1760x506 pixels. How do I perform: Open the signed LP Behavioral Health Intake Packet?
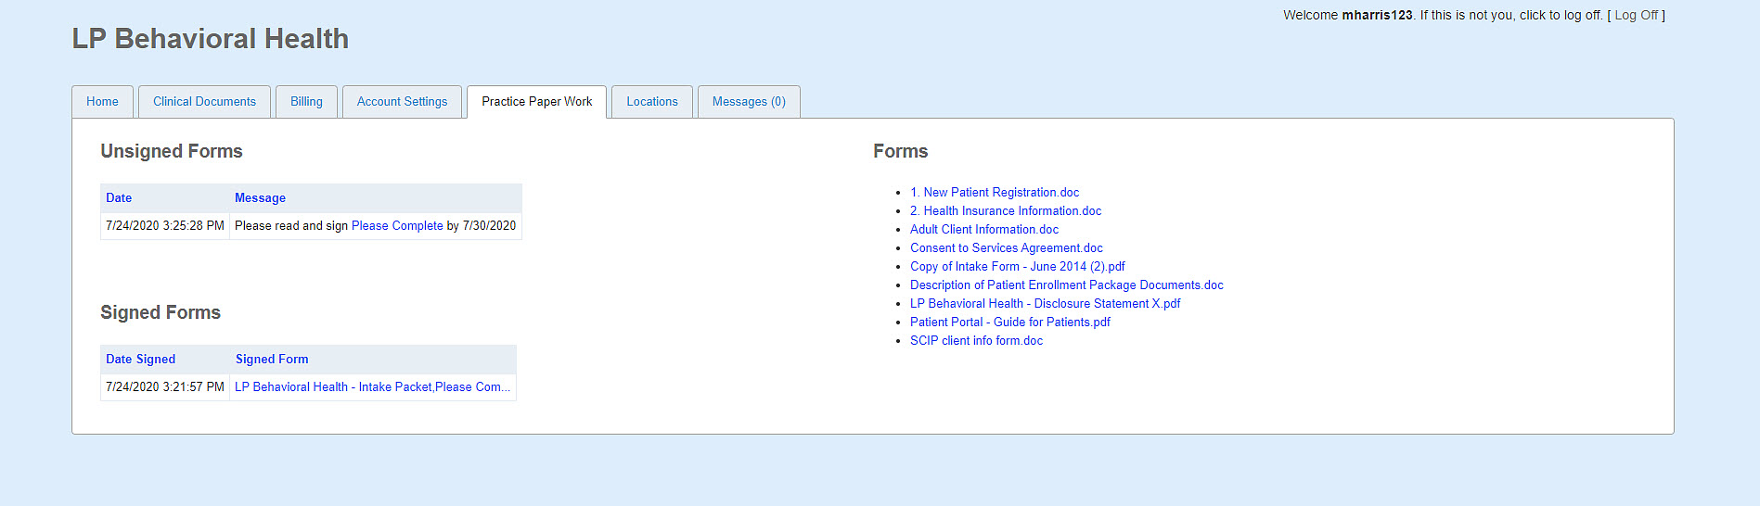372,387
